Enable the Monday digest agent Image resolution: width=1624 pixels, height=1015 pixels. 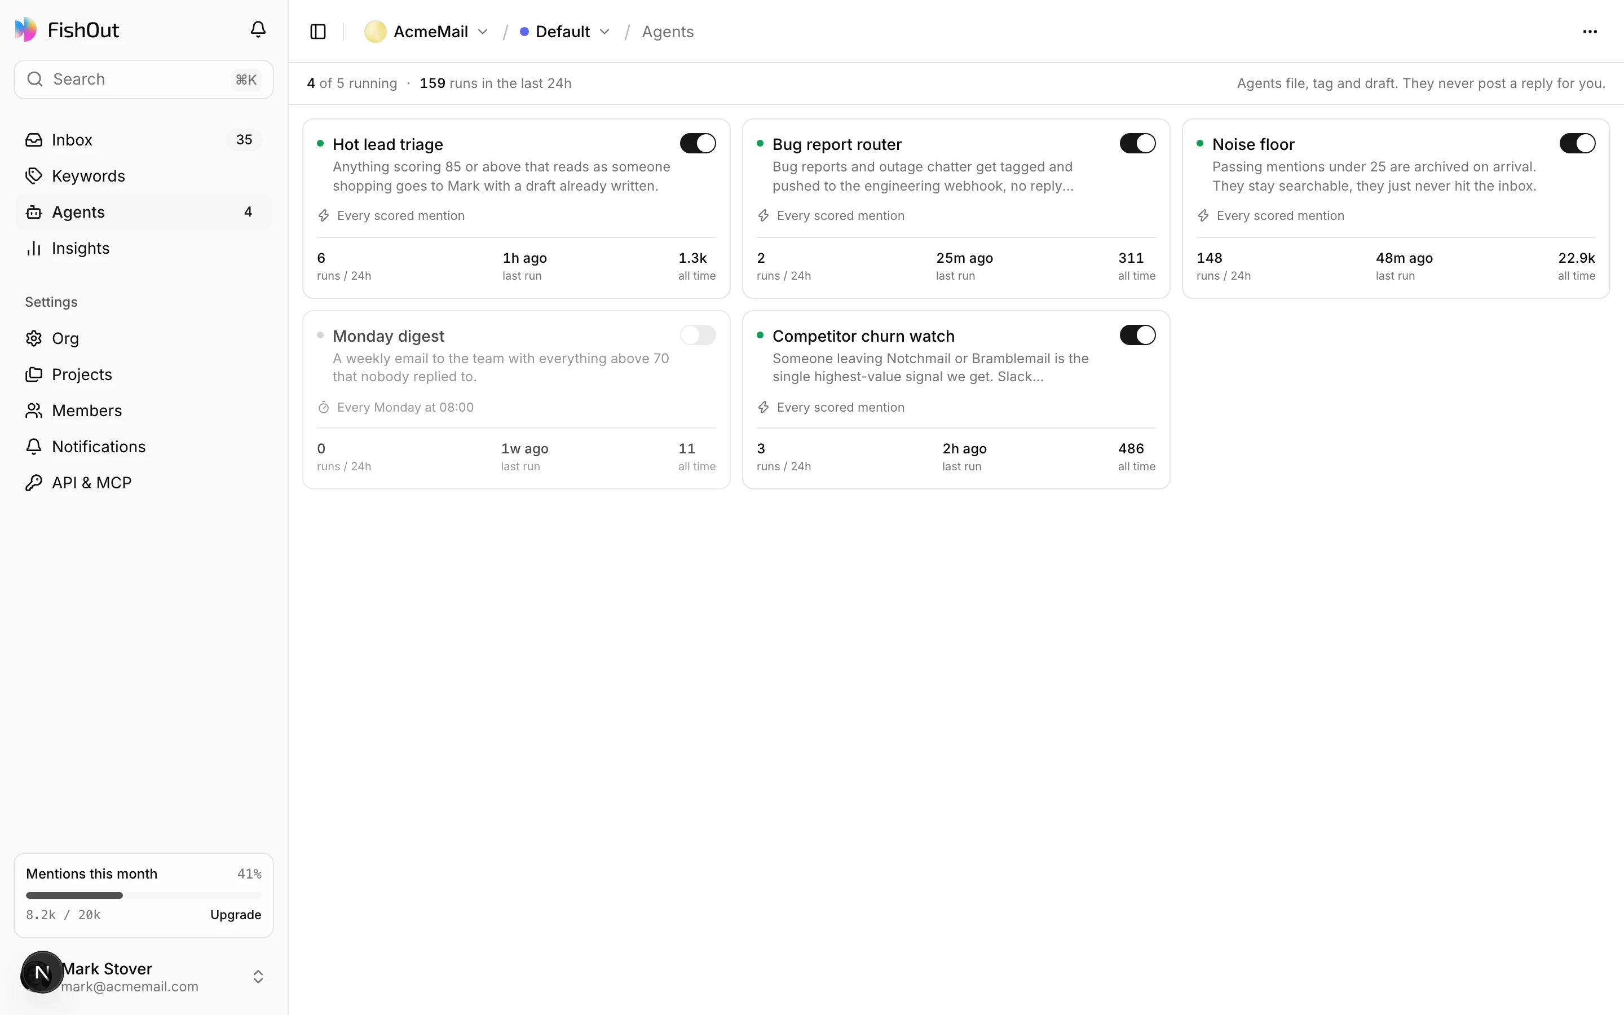(697, 335)
